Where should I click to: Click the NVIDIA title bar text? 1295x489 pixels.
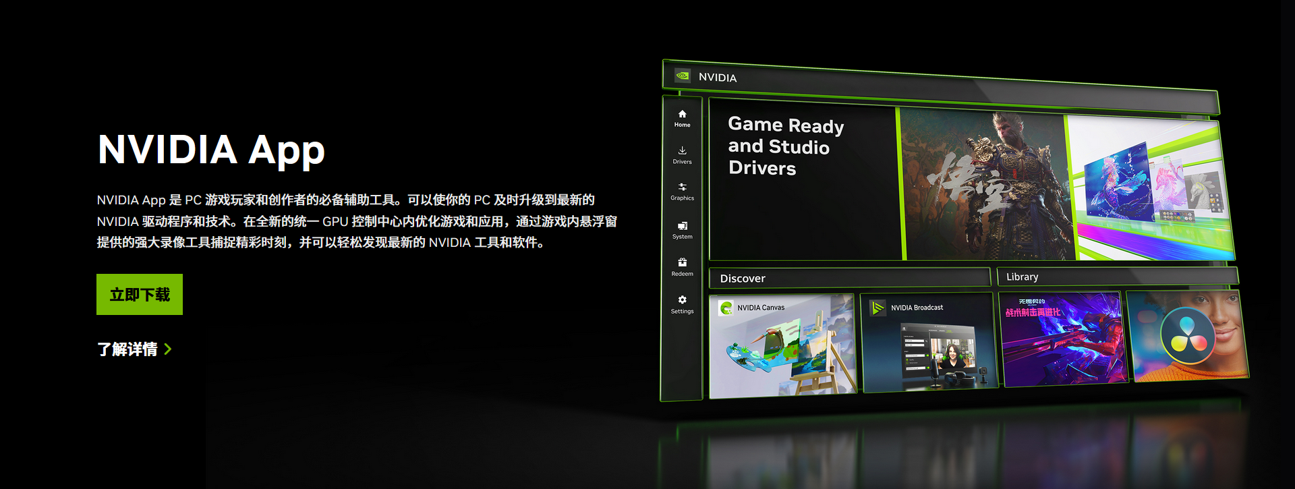(718, 78)
